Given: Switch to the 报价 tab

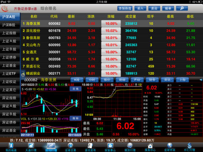Looking at the screenshot, I should click(x=107, y=80).
